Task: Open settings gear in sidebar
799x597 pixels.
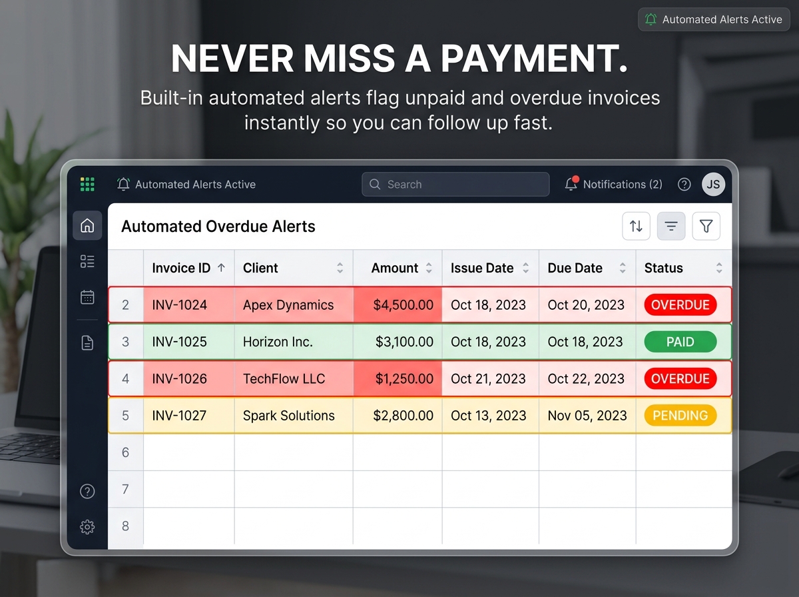Action: 87,527
